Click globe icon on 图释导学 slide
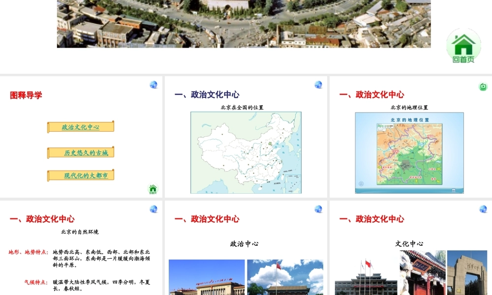492x295 pixels. pyautogui.click(x=154, y=85)
